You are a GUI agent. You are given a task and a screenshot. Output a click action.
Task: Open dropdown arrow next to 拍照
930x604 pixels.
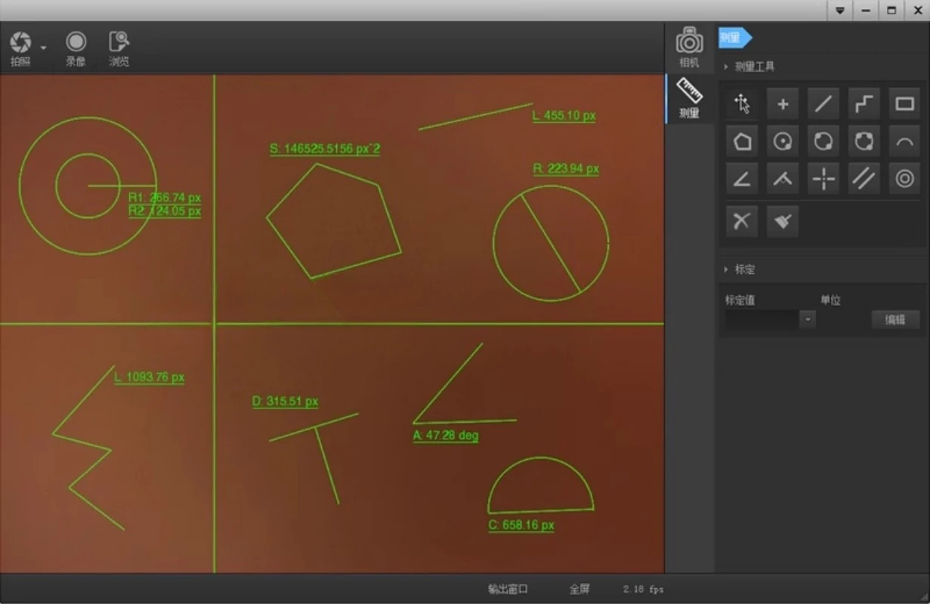click(x=44, y=48)
